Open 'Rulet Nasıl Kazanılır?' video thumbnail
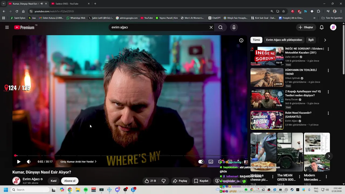The width and height of the screenshot is (345, 194). [x=267, y=120]
